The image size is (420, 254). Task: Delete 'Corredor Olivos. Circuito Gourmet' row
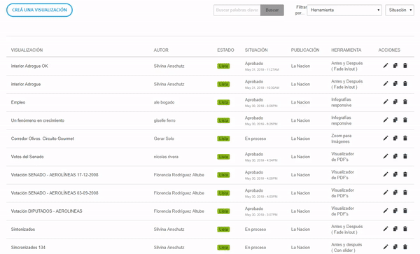(x=405, y=139)
